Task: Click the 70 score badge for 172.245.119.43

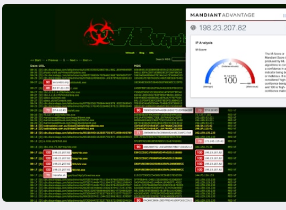Action: 199,141
